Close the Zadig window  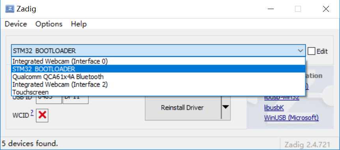[x=326, y=9]
